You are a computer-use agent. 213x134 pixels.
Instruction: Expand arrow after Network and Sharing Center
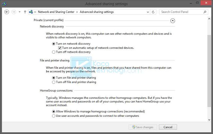pos(77,12)
